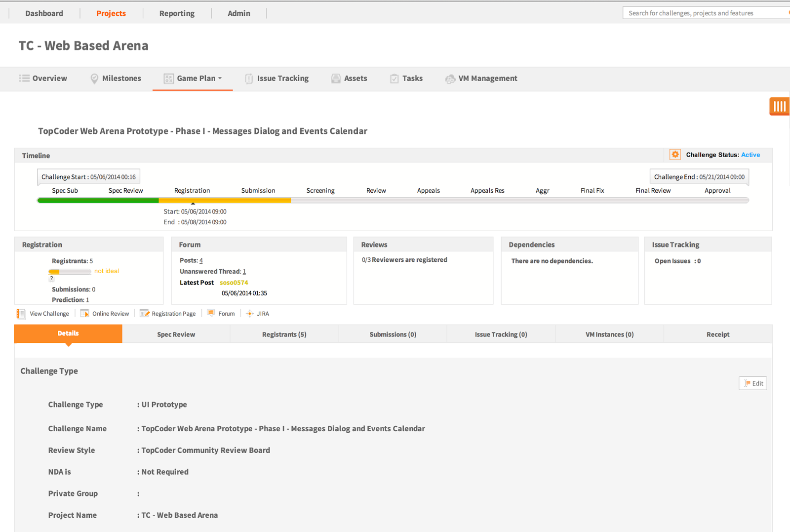The image size is (790, 532).
Task: Click the registrants not-ideal progress bar
Action: (70, 272)
